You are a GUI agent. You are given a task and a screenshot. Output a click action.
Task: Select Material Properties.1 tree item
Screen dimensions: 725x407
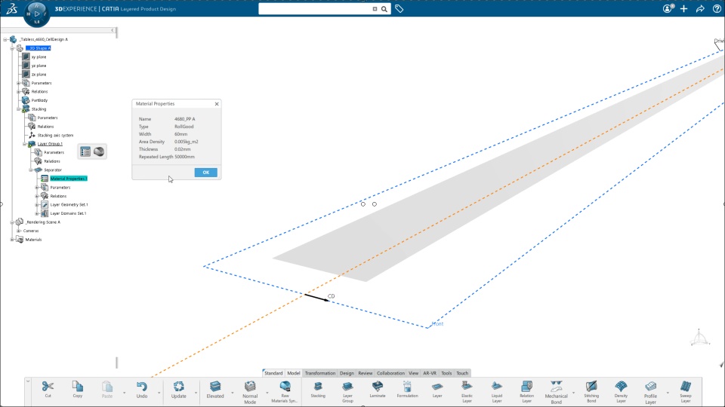click(x=69, y=179)
